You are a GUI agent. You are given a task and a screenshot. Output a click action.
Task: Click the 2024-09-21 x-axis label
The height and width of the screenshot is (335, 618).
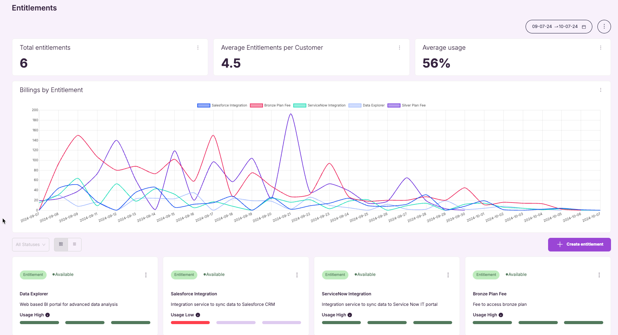point(282,217)
